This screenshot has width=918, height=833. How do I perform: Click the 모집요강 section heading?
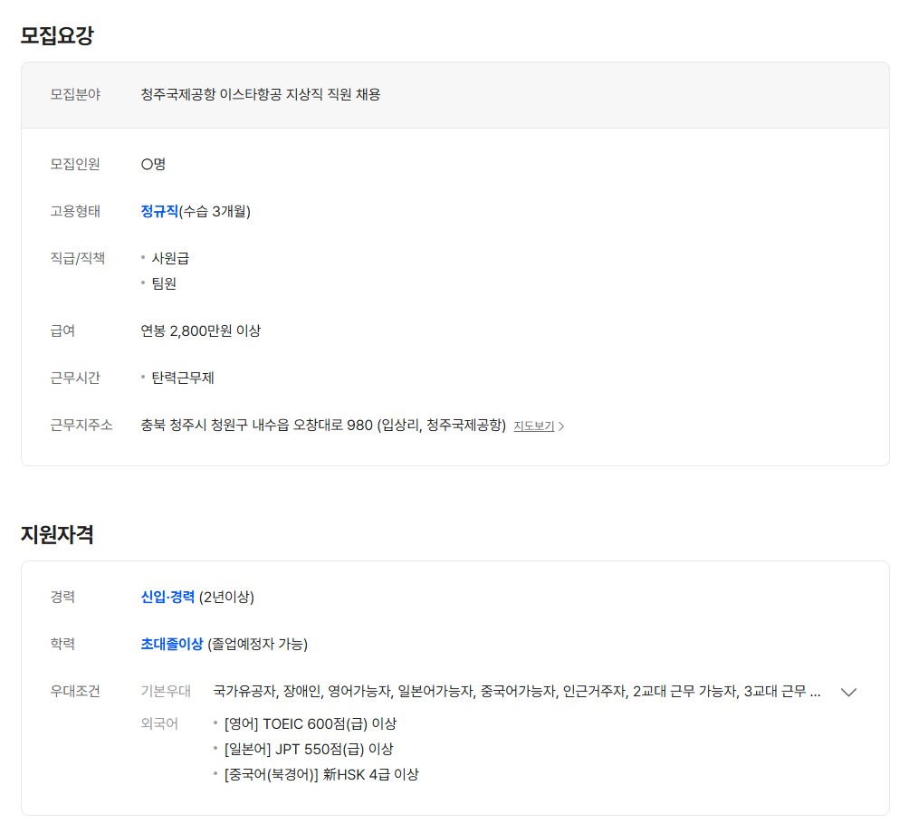pos(57,36)
